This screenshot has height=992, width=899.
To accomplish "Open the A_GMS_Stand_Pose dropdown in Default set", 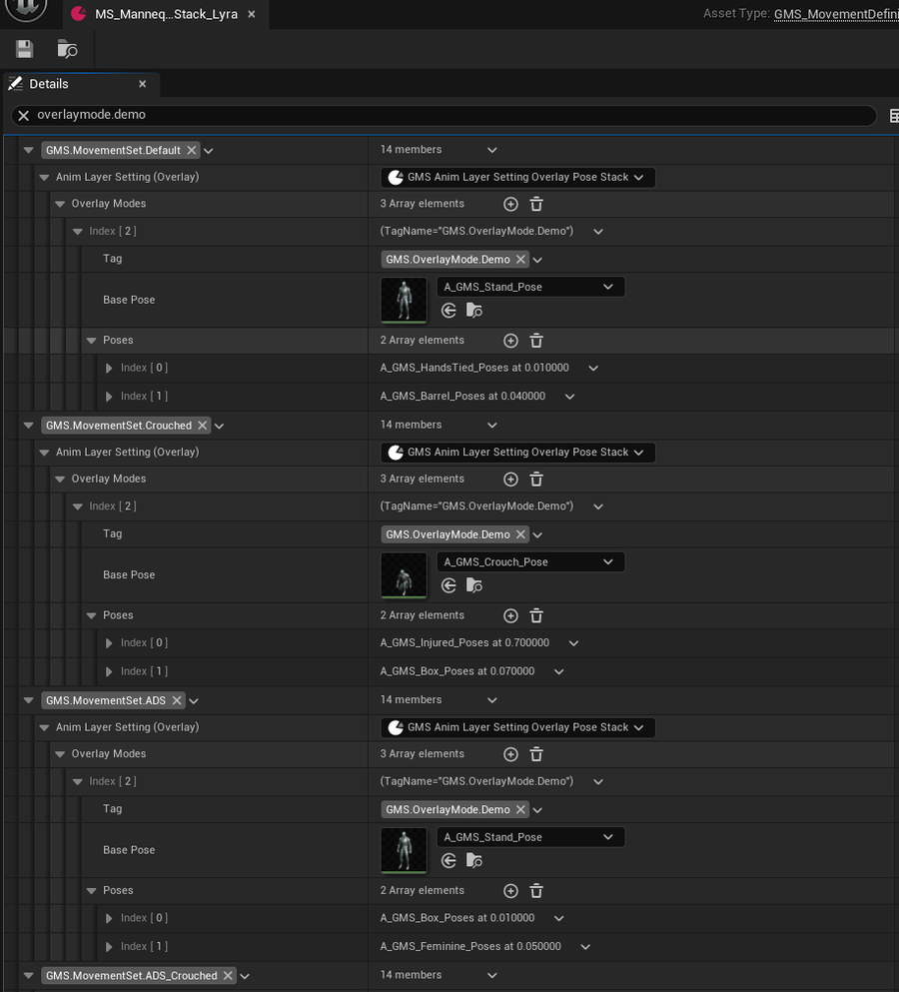I will click(x=530, y=287).
